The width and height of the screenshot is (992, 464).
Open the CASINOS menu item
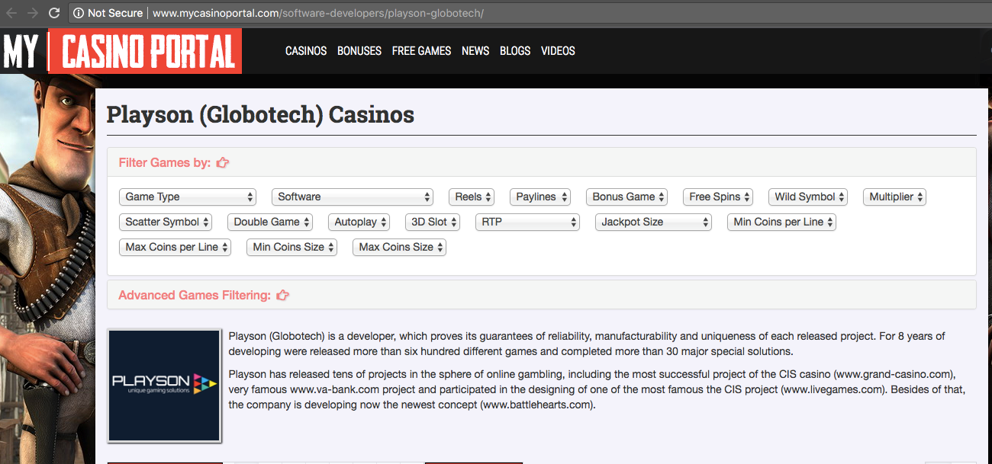[306, 51]
